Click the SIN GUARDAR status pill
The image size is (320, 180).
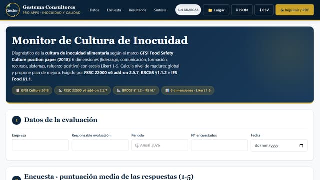188,10
